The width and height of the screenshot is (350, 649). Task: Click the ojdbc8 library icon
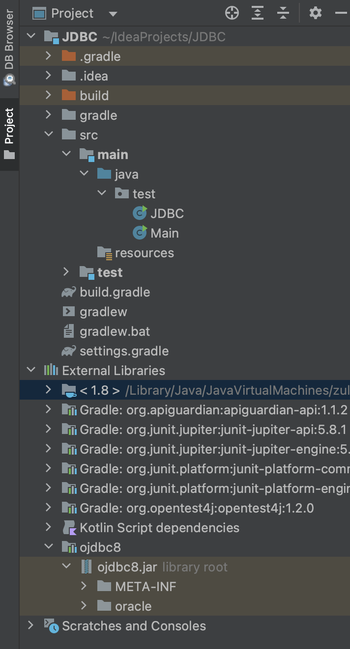pos(69,547)
